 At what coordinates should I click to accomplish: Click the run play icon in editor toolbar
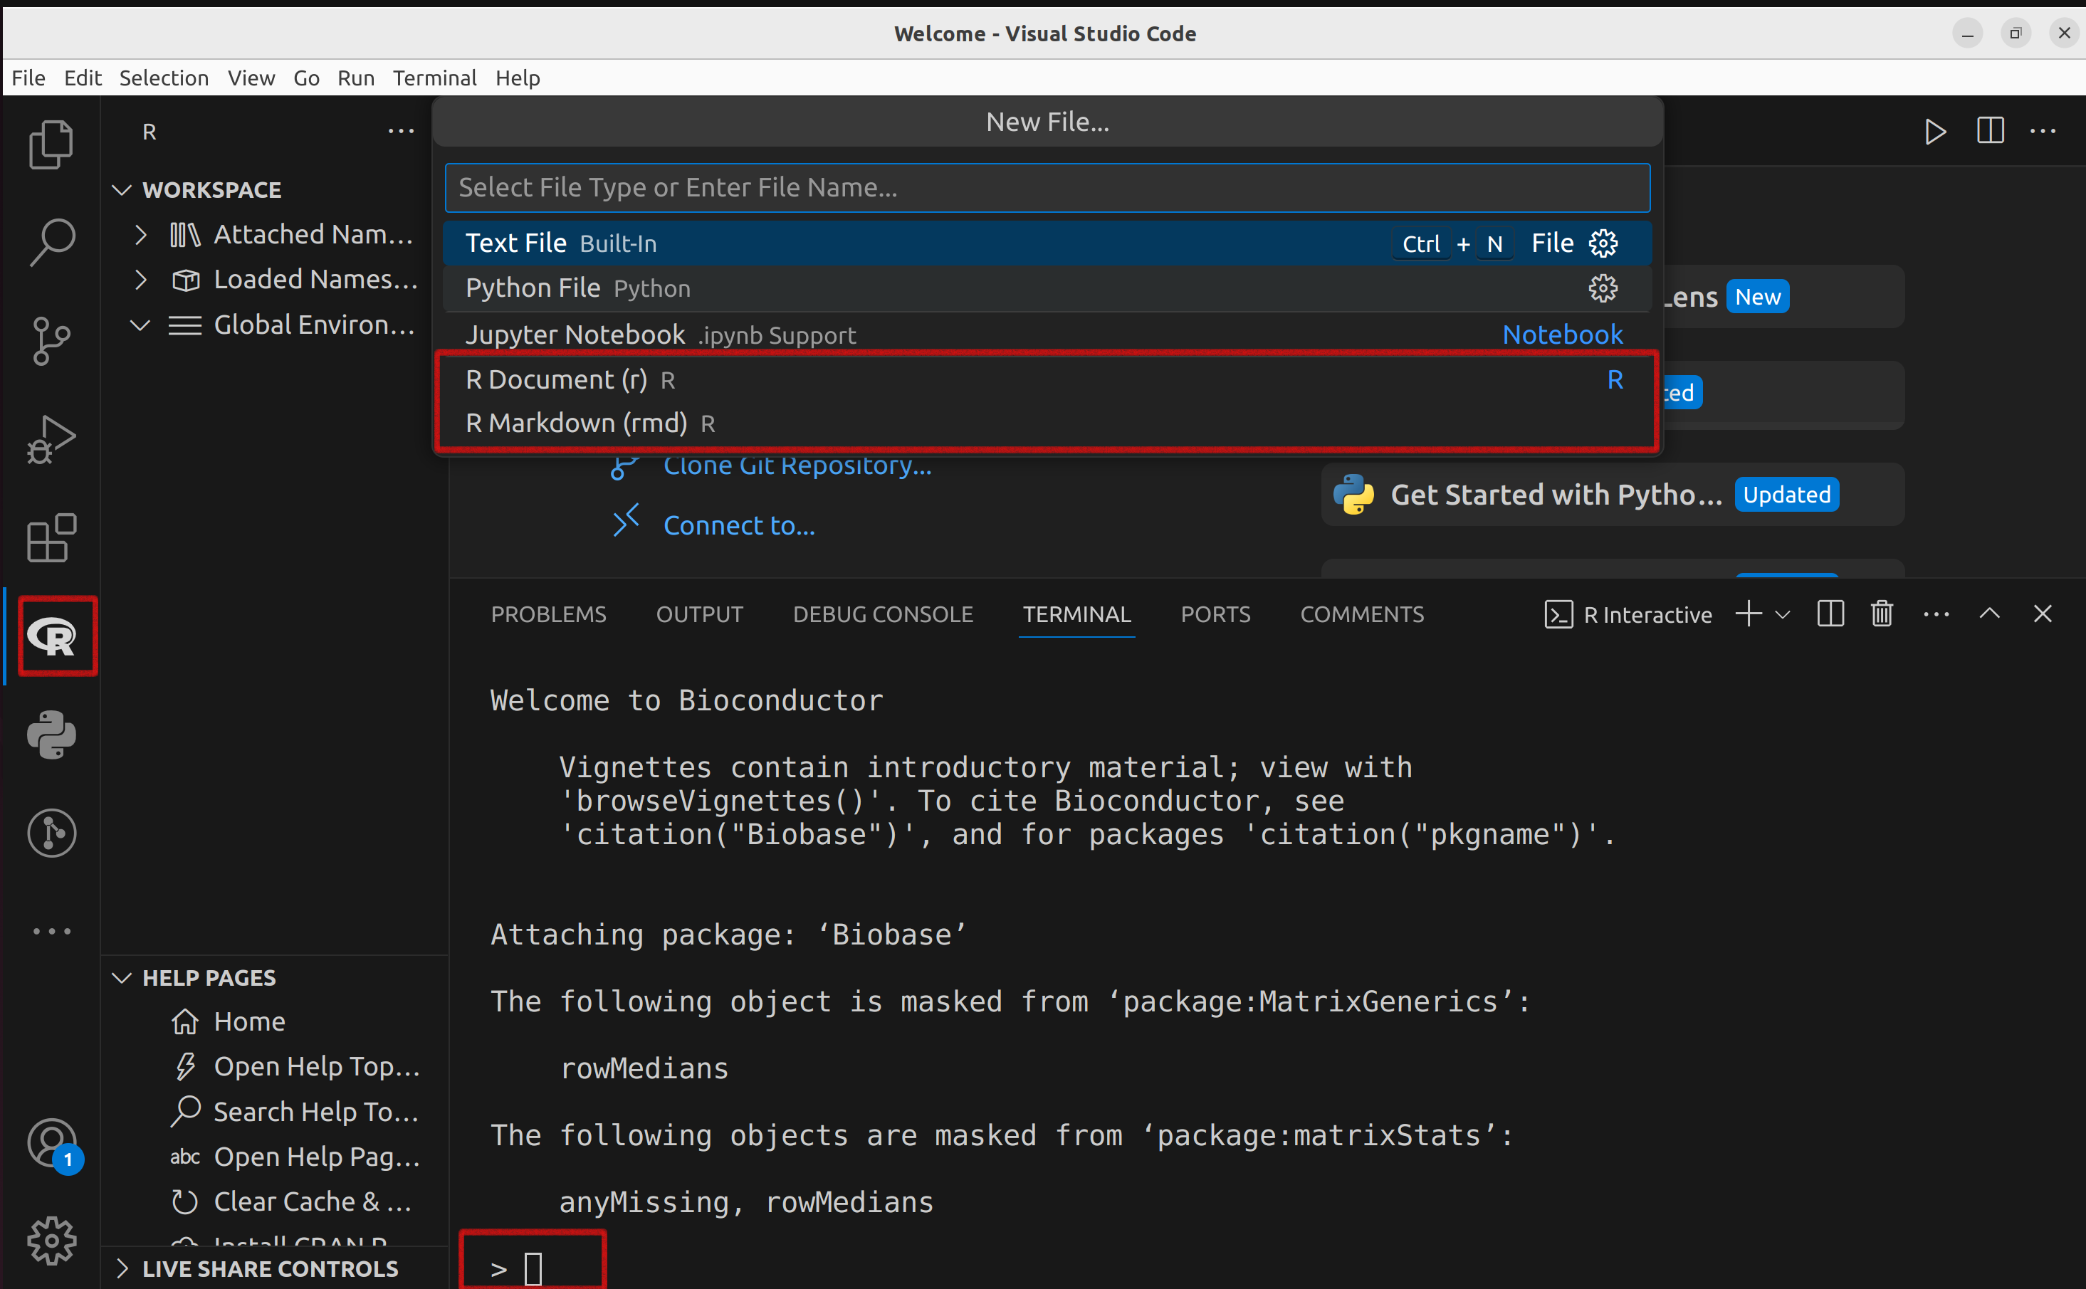(1935, 131)
